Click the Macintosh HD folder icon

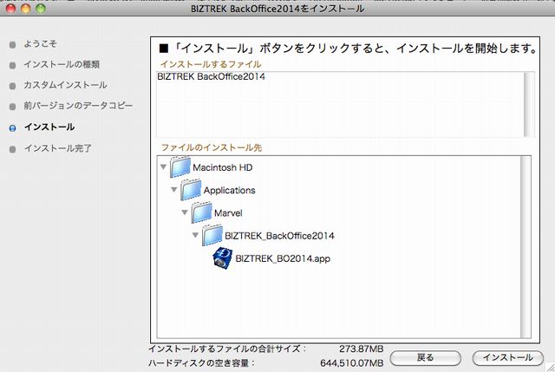[x=180, y=167]
